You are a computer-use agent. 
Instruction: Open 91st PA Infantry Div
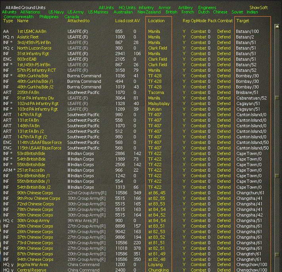tap(36, 98)
